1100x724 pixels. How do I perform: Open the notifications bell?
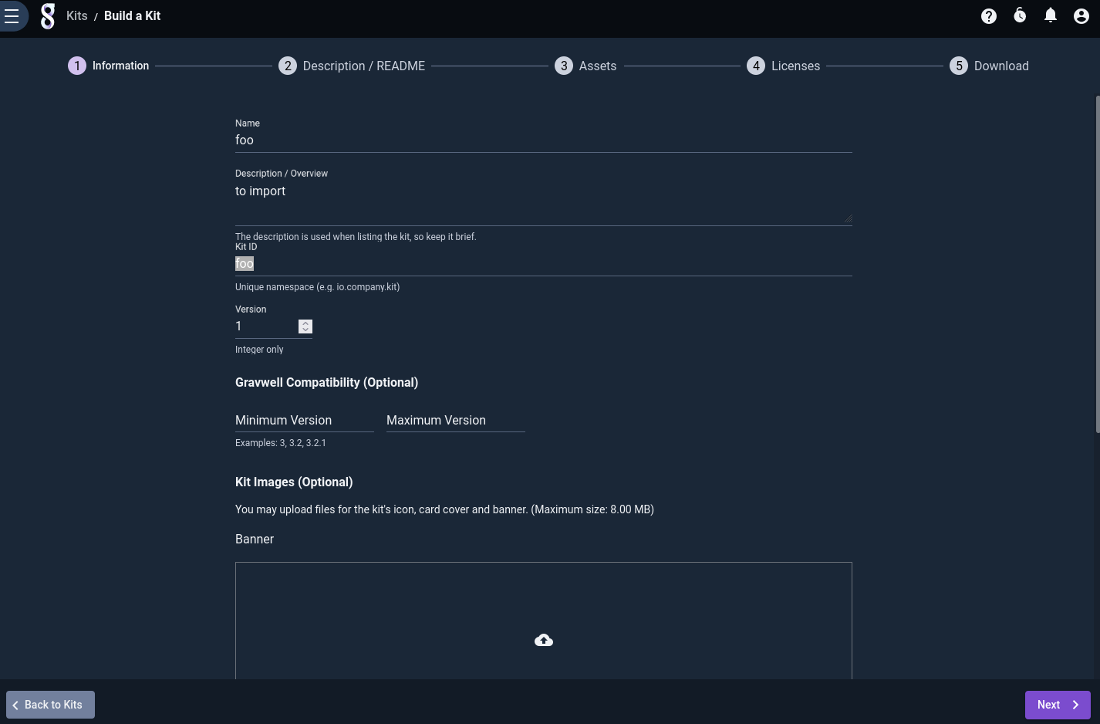click(x=1050, y=16)
